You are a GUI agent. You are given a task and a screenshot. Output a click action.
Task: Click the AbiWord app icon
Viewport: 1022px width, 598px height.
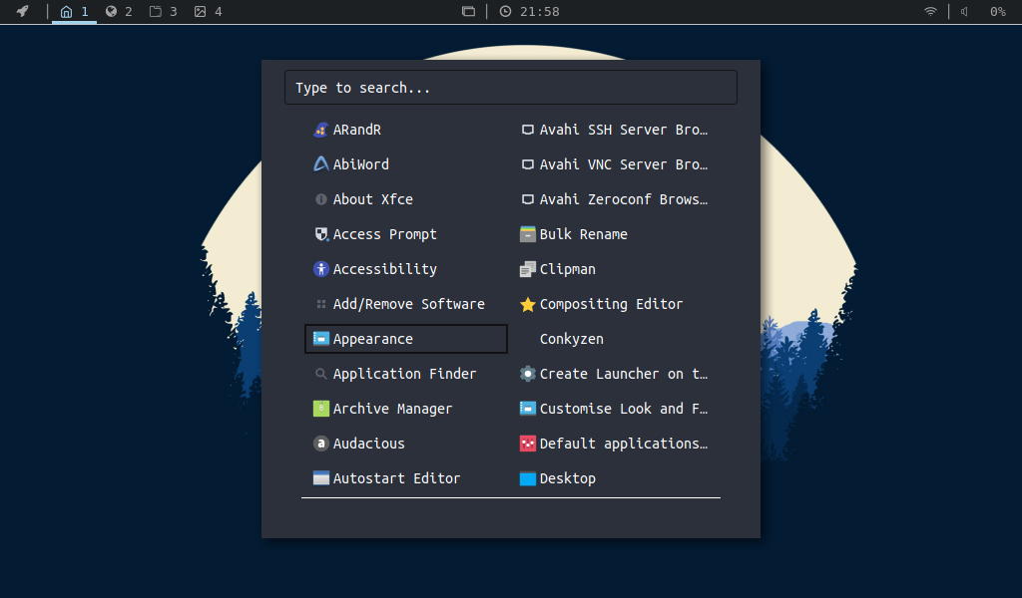[320, 164]
